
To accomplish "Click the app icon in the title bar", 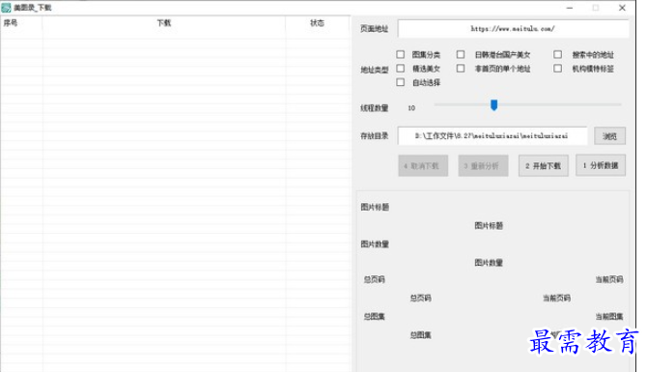I will pos(6,8).
